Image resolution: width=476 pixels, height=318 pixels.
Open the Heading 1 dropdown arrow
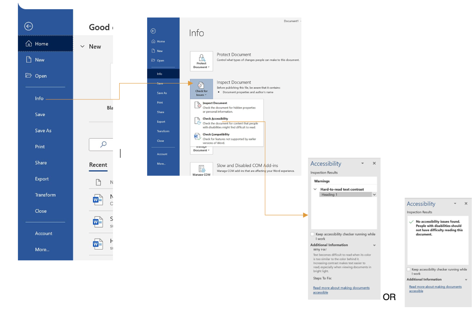coord(374,195)
